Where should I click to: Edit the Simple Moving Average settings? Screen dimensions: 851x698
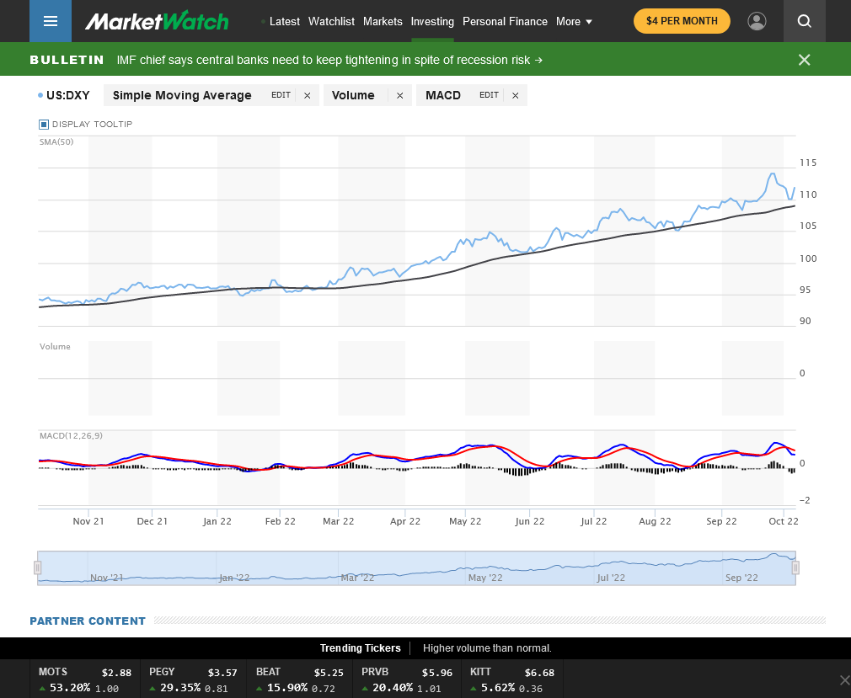pos(281,95)
